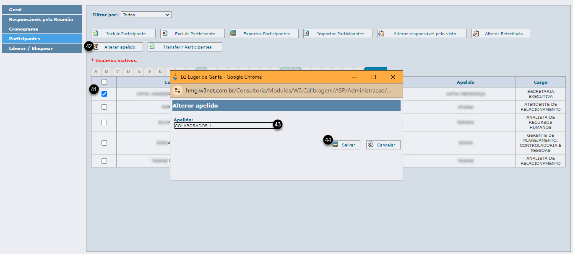
Task: Open the Geral sidebar menu item
Action: pyautogui.click(x=41, y=10)
